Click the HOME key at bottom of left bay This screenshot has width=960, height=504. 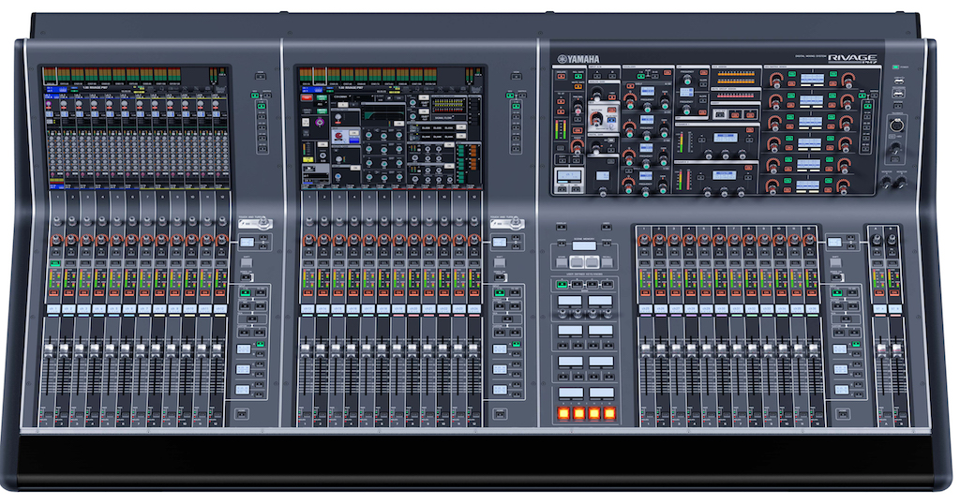(242, 414)
